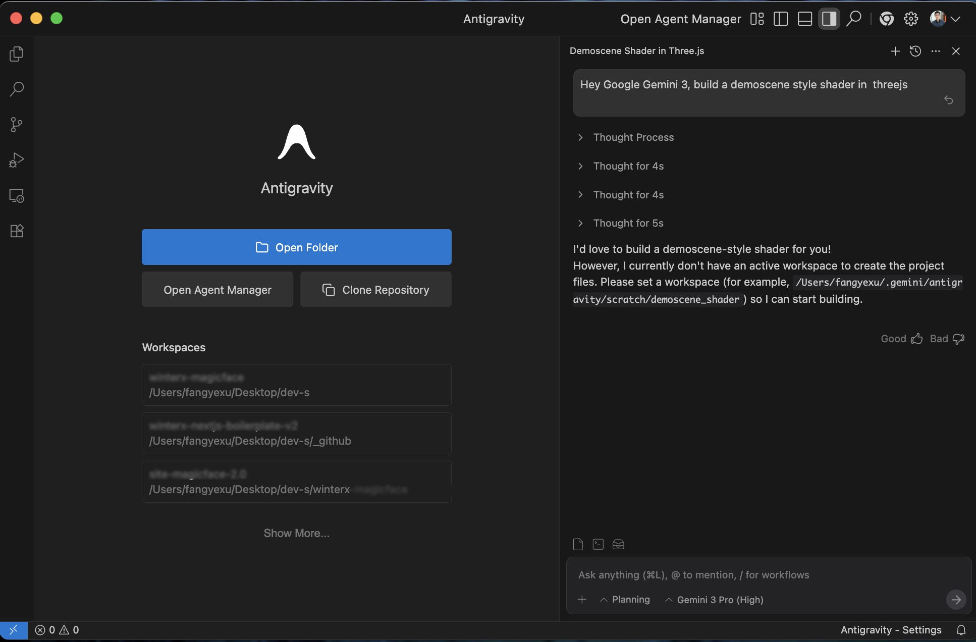Expand the Thought for 5s section

(628, 223)
